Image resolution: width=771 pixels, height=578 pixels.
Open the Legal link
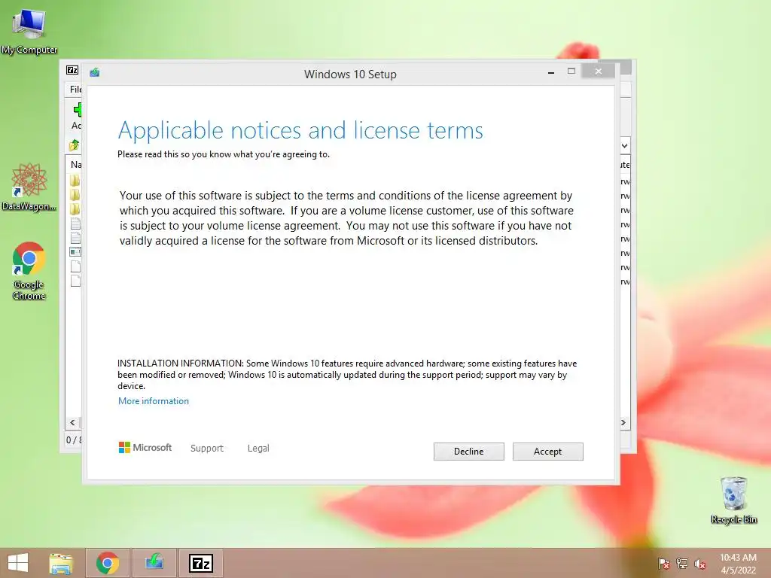258,449
